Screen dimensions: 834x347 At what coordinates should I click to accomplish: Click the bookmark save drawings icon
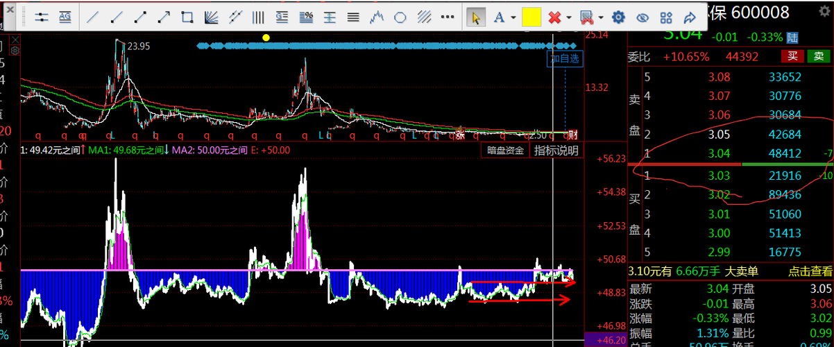[586, 17]
